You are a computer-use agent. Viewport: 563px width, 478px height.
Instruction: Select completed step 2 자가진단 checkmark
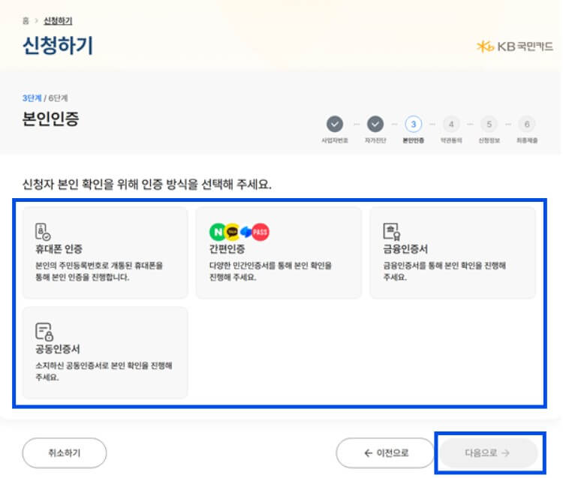tap(375, 124)
